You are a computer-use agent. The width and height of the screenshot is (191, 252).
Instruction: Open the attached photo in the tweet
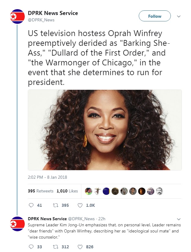coord(105,130)
